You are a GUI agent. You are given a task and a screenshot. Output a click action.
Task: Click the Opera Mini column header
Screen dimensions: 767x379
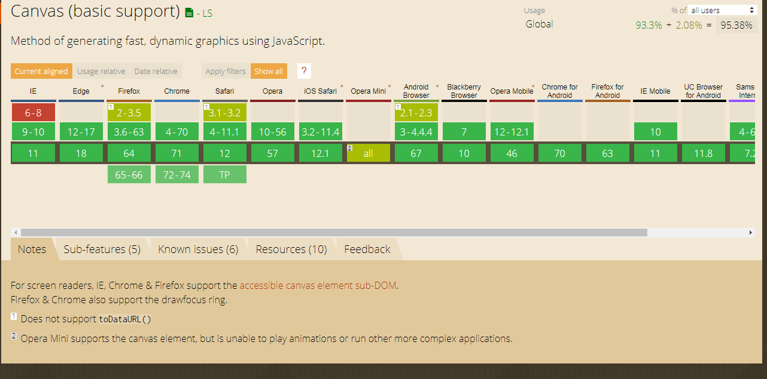coord(368,91)
